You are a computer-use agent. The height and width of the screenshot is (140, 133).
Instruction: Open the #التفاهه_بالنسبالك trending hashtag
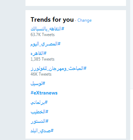click(x=47, y=29)
